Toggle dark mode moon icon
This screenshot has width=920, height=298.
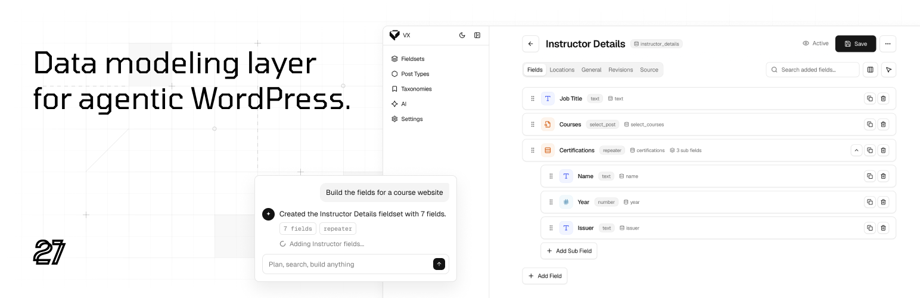(x=462, y=35)
